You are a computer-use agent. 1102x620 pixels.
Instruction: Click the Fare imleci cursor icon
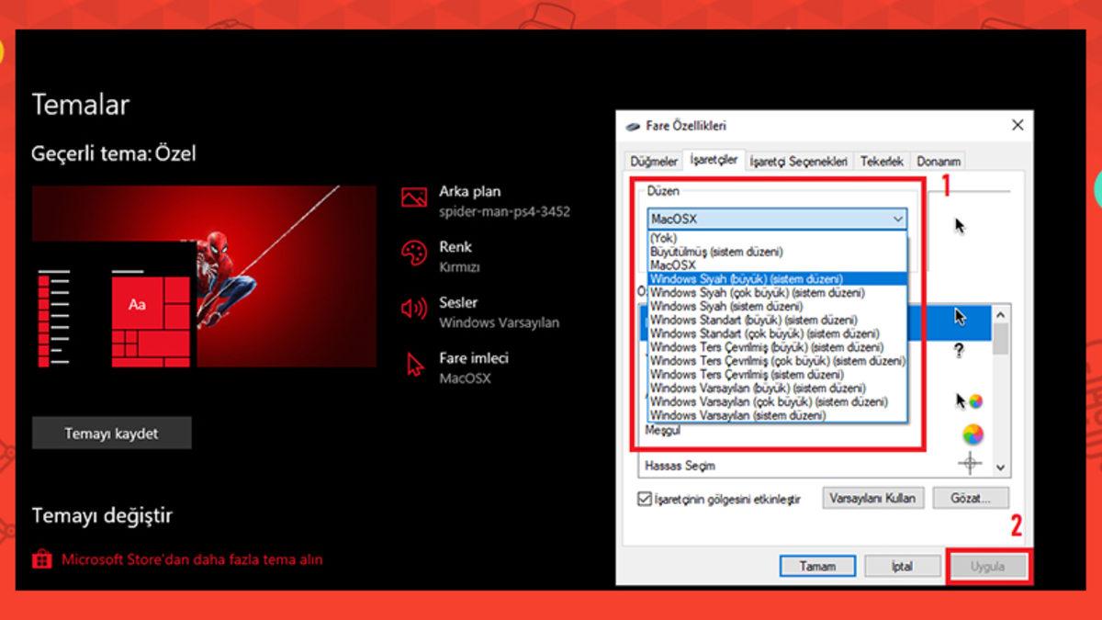416,362
